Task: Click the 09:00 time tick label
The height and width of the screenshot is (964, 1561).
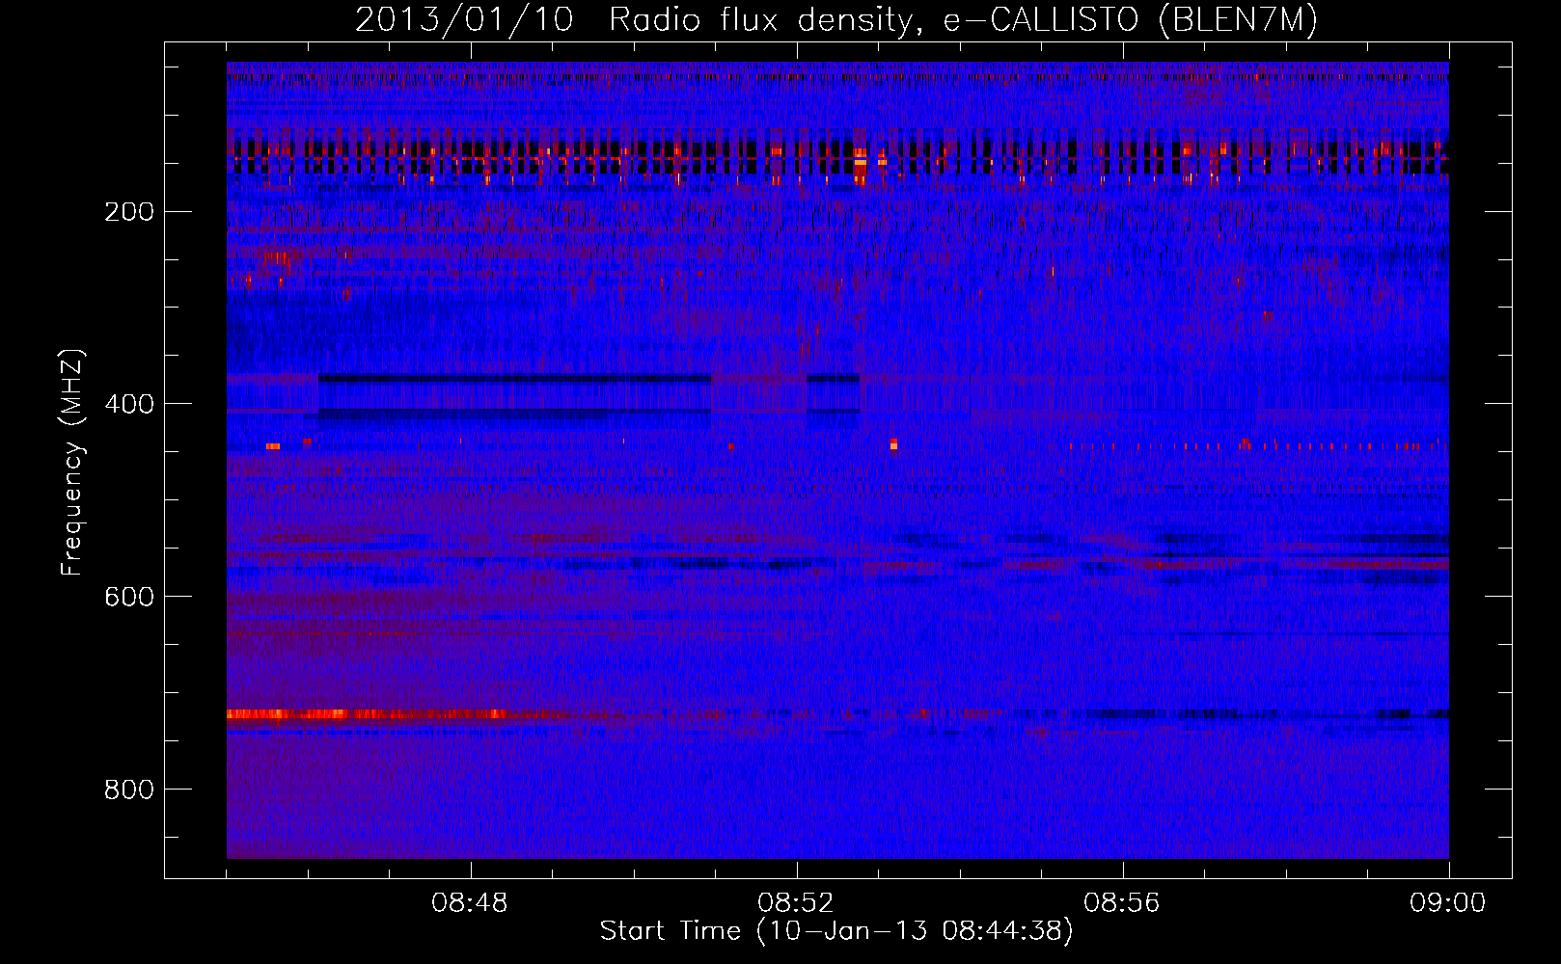Action: (x=1448, y=903)
